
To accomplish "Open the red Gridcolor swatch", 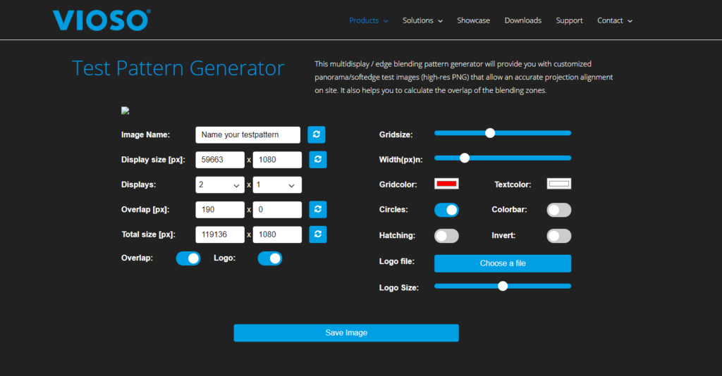I will pos(446,184).
